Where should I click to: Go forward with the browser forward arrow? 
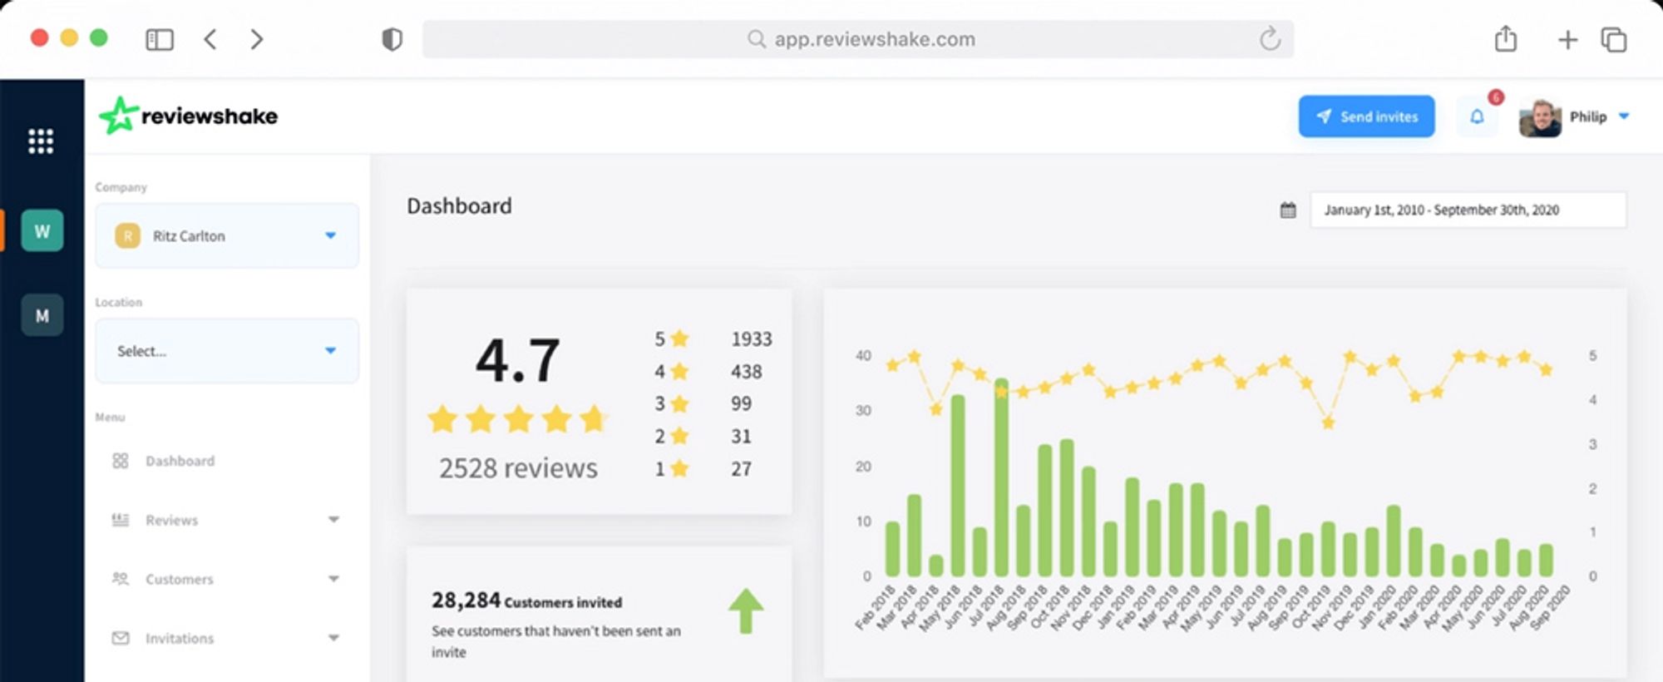257,39
